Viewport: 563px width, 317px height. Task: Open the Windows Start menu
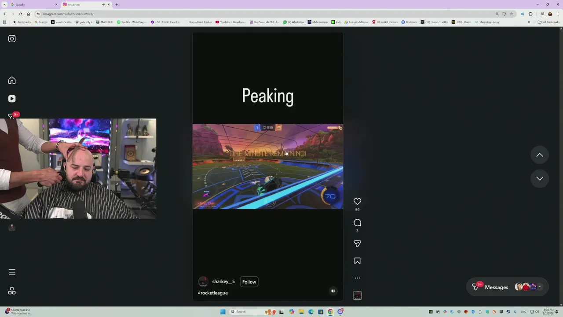(x=223, y=312)
